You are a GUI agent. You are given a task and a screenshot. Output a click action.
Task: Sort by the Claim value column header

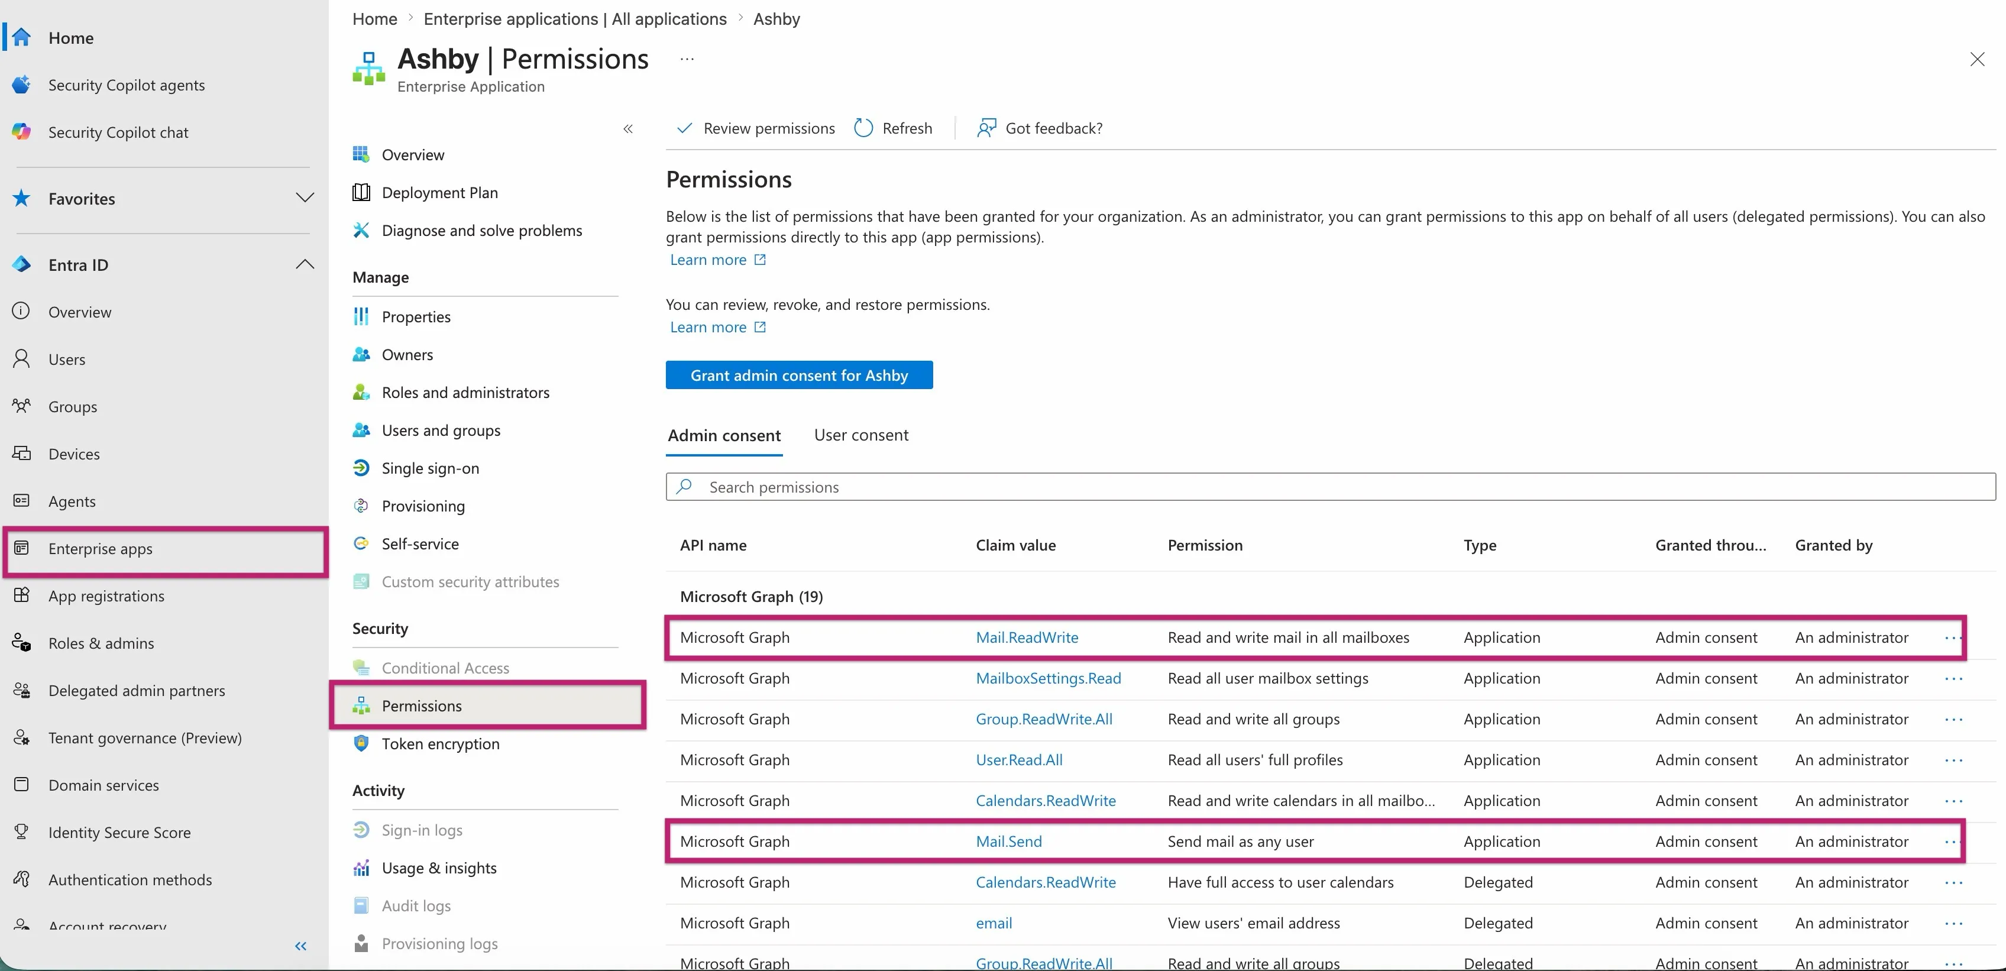click(1015, 545)
